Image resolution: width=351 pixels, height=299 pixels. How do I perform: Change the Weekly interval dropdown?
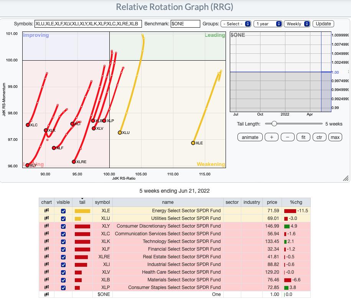[x=297, y=24]
